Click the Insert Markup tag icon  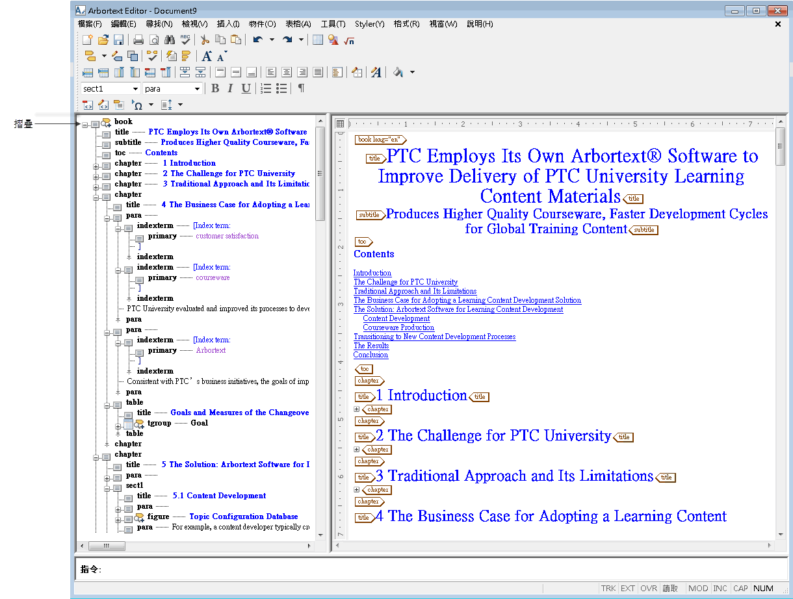click(90, 56)
